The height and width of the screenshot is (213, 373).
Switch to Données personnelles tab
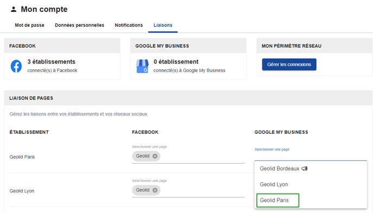(80, 25)
